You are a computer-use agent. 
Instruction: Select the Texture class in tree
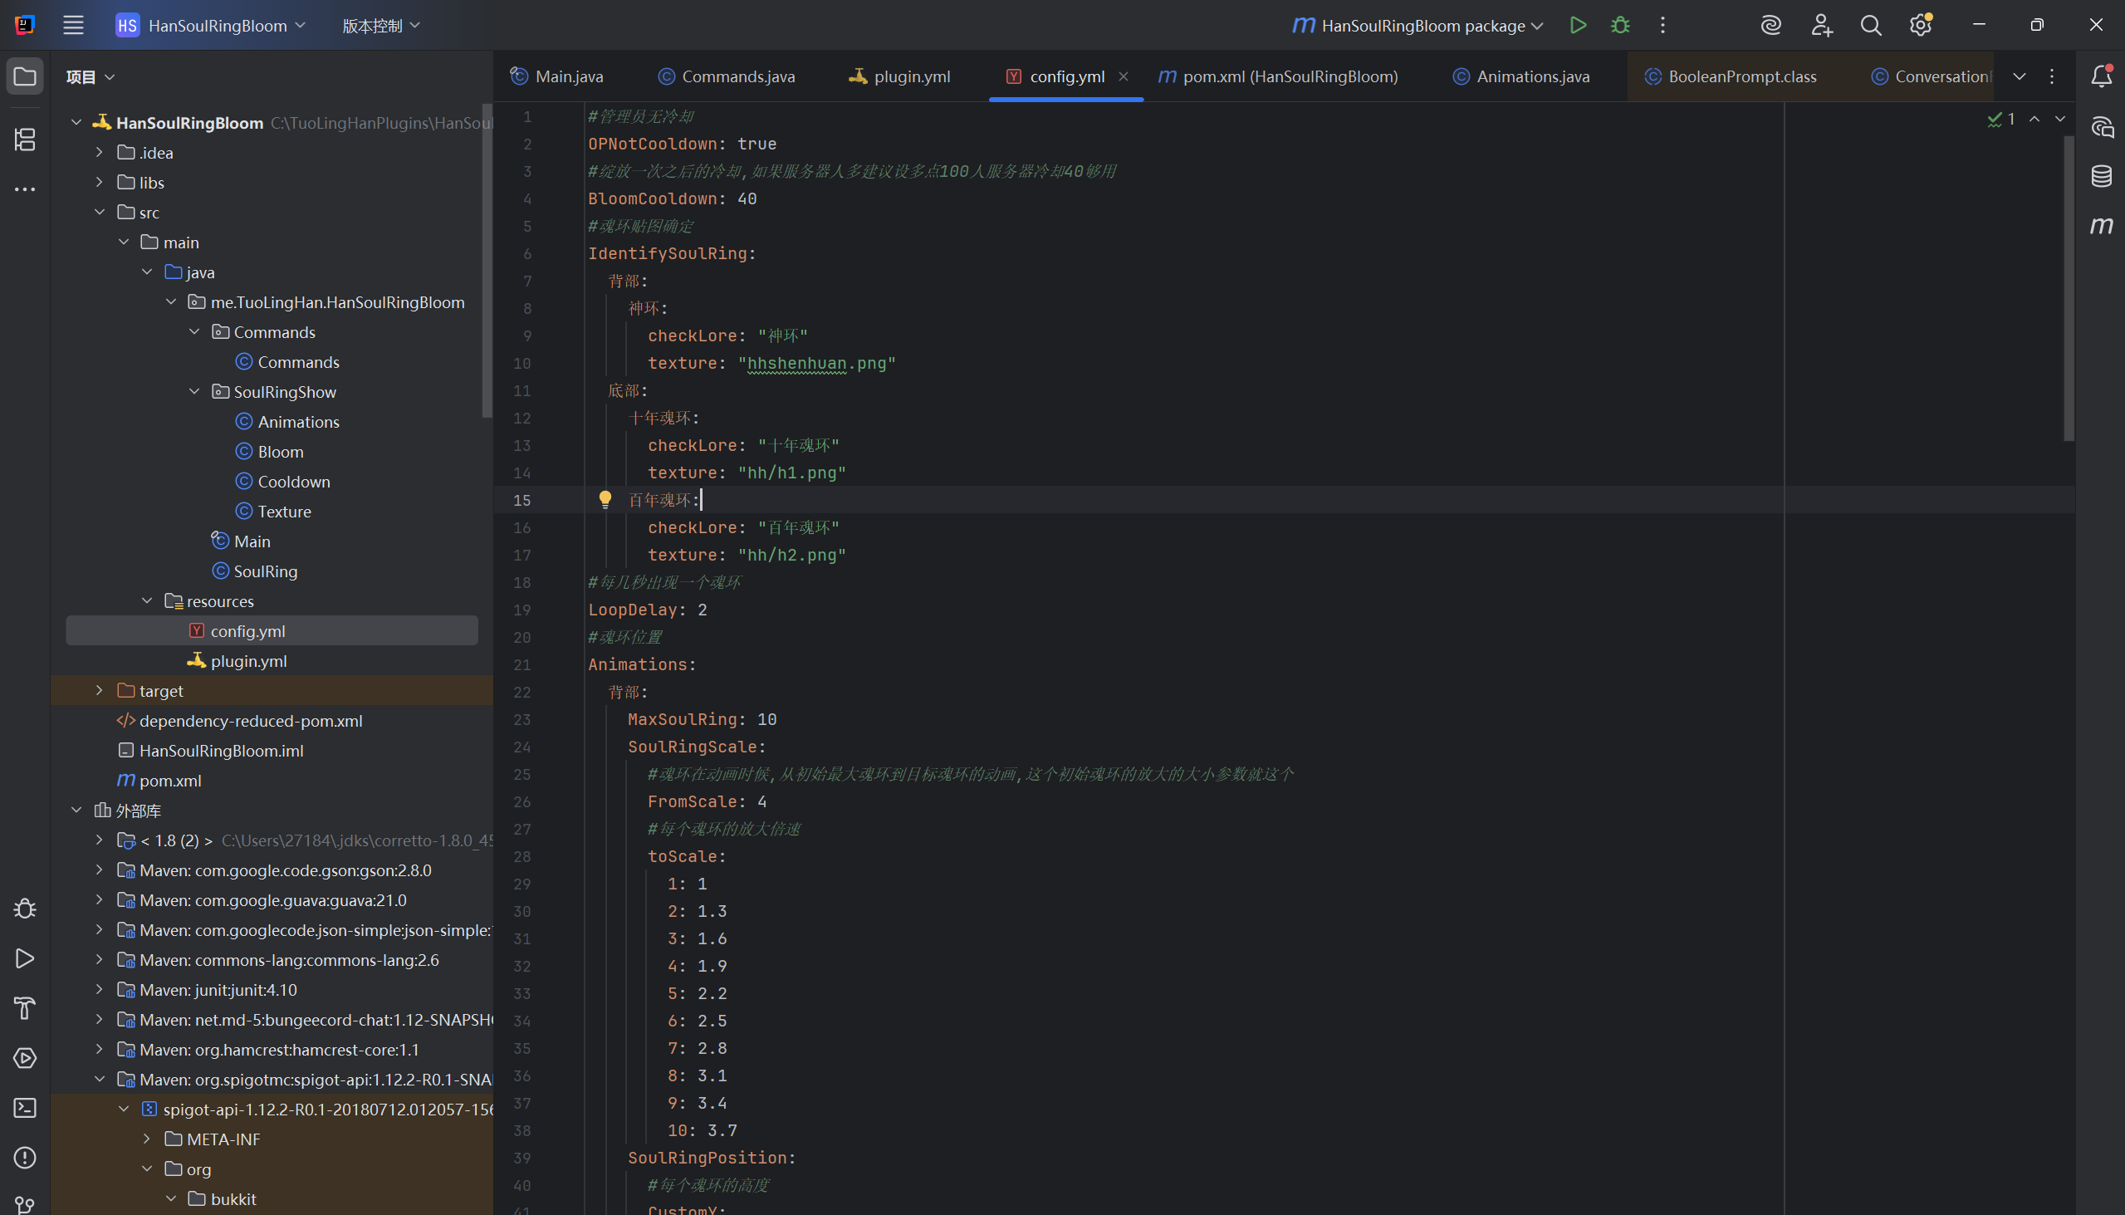coord(284,512)
